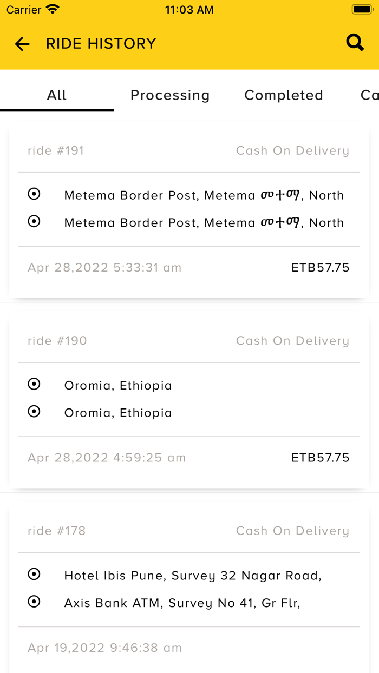
Task: Open the ride history search icon
Action: (355, 43)
